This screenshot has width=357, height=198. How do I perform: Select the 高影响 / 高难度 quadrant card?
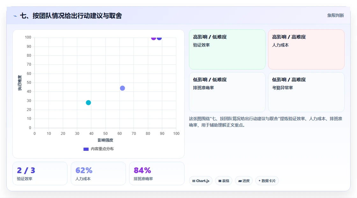tap(306, 49)
